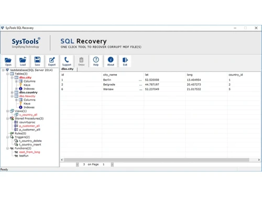Click the Triggers(2) icon
Image resolution: width=262 pixels, height=197 pixels.
(12, 137)
